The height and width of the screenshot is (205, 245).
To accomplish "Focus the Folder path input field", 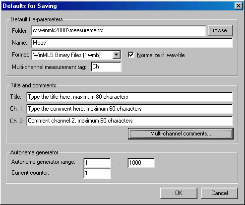I will coord(119,30).
